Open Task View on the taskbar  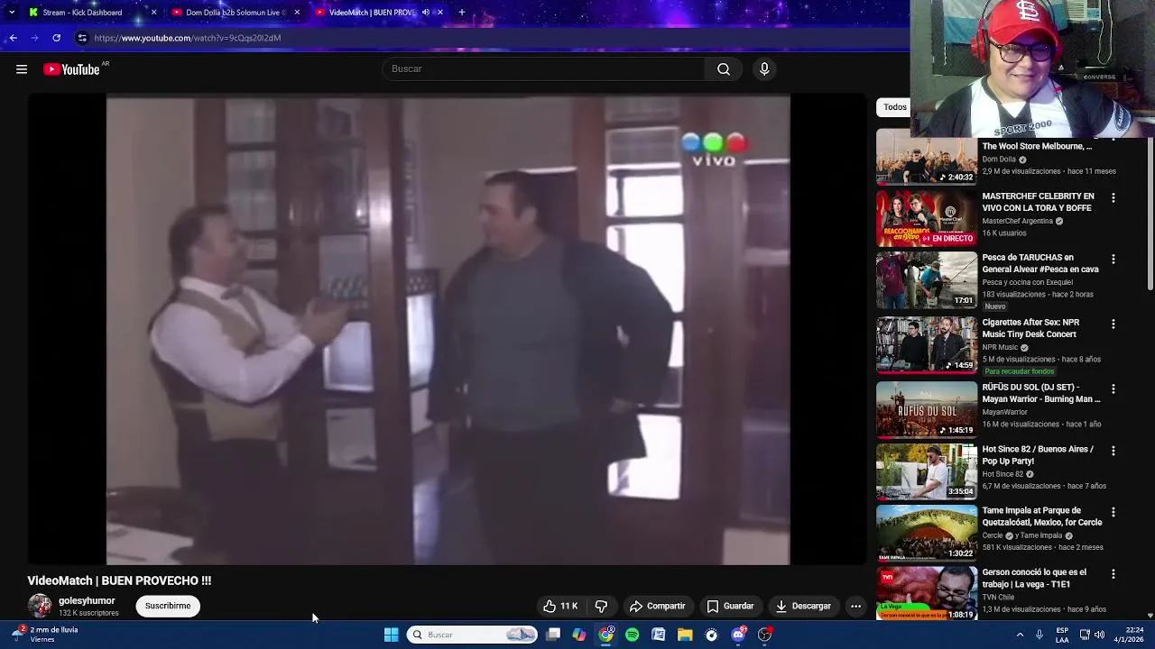(553, 635)
